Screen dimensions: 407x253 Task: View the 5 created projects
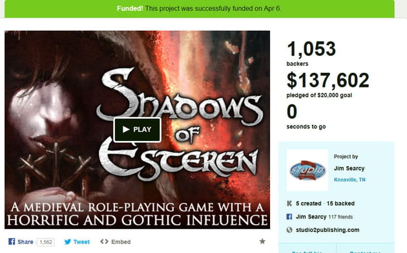[308, 203]
